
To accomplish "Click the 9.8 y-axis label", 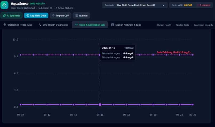I will coord(16,56).
